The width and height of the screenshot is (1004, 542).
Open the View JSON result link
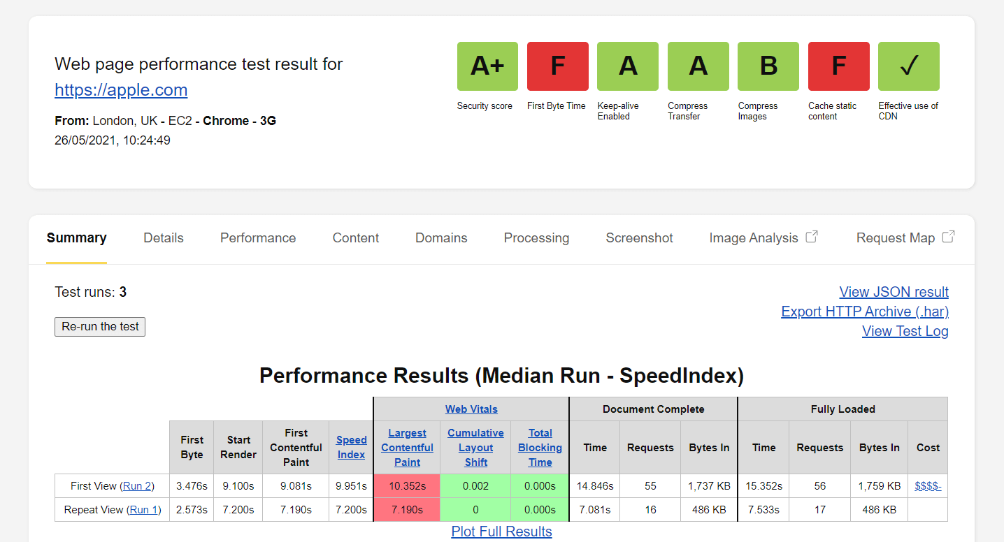point(894,292)
